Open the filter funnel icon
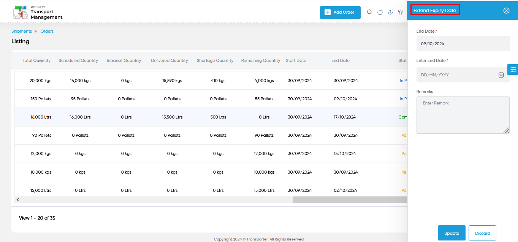Viewport: 518px width, 242px height. [x=401, y=12]
